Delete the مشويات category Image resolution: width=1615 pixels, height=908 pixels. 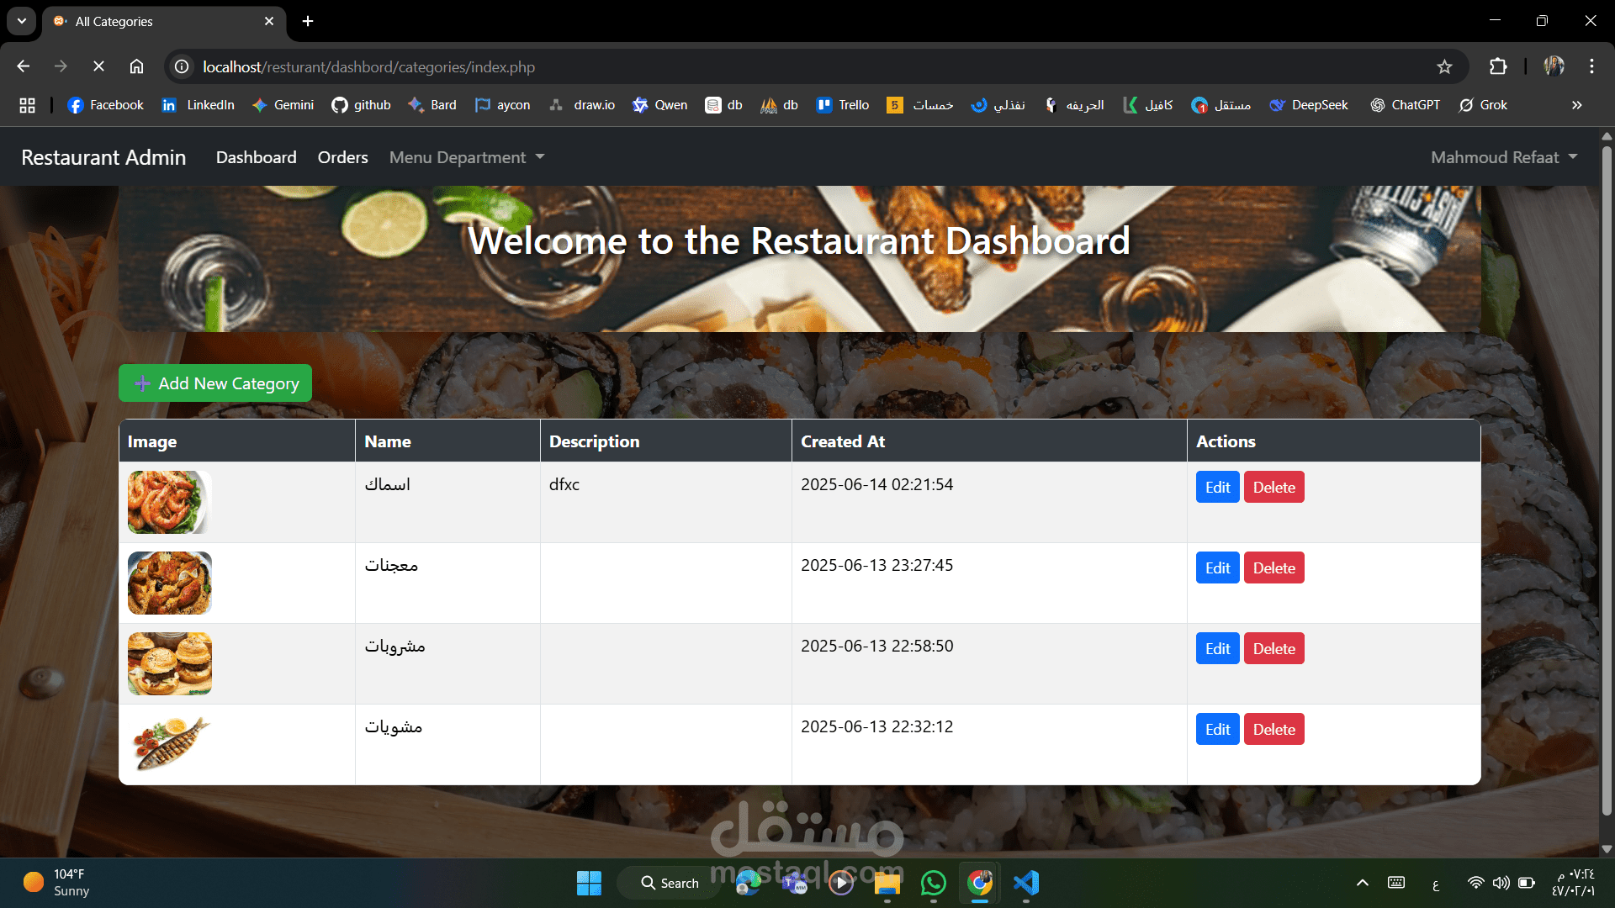tap(1273, 730)
